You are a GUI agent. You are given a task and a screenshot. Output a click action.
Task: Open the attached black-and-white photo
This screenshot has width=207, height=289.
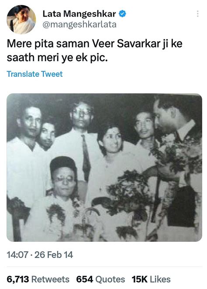click(x=104, y=168)
